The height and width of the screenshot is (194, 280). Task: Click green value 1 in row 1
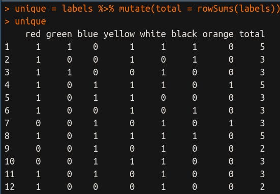(70, 47)
